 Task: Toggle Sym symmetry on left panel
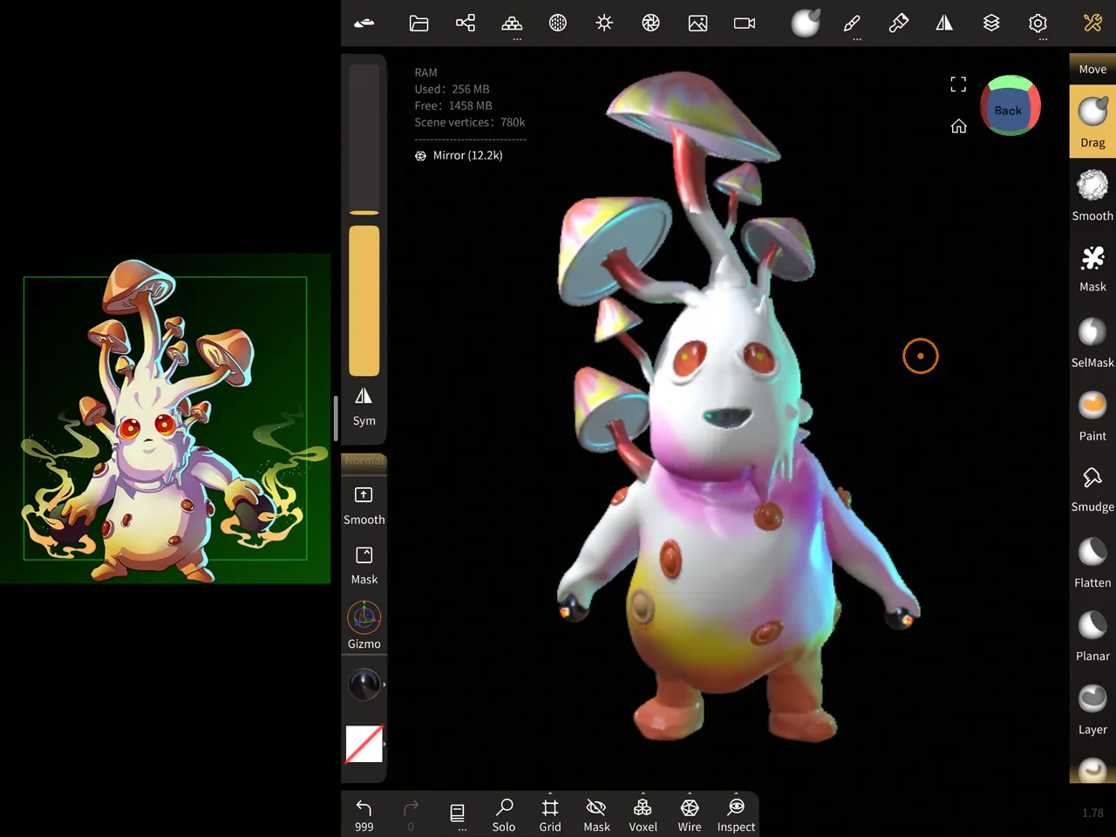click(x=364, y=406)
